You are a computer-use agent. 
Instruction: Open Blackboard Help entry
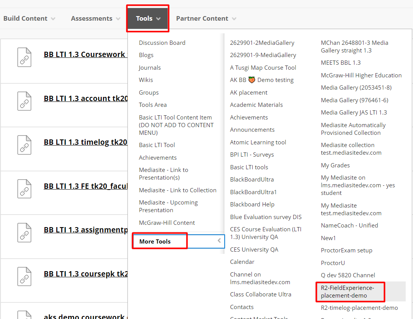click(x=252, y=204)
